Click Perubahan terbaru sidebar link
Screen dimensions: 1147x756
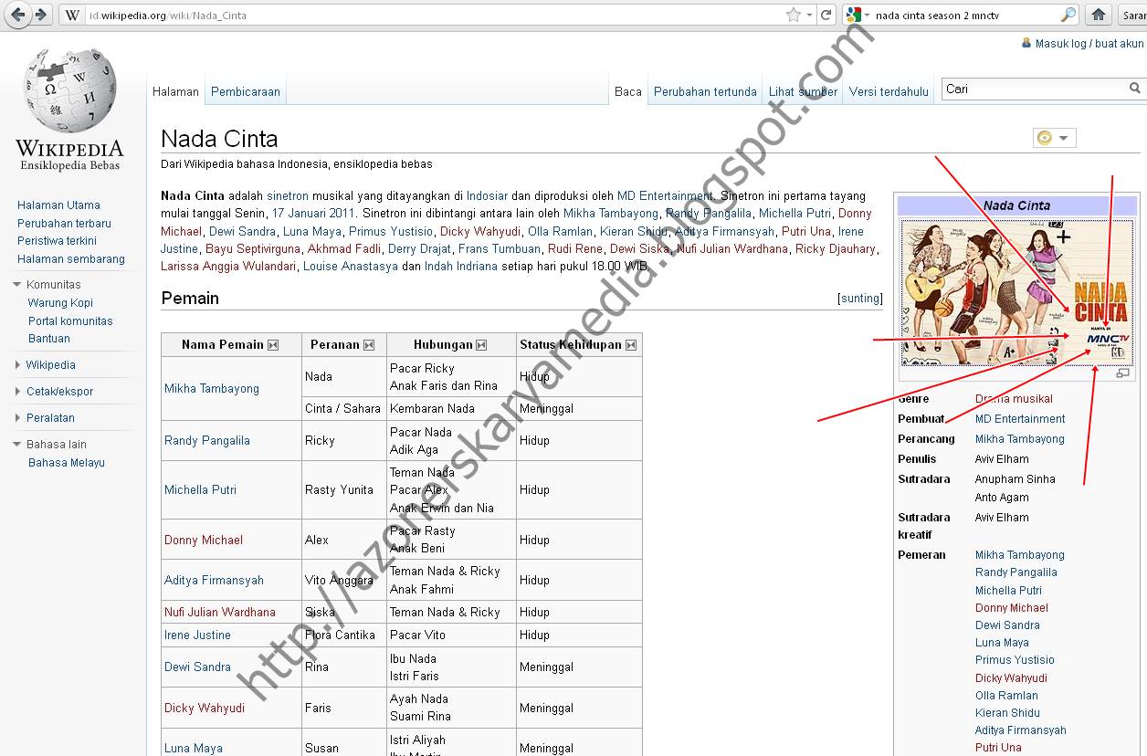pyautogui.click(x=64, y=223)
